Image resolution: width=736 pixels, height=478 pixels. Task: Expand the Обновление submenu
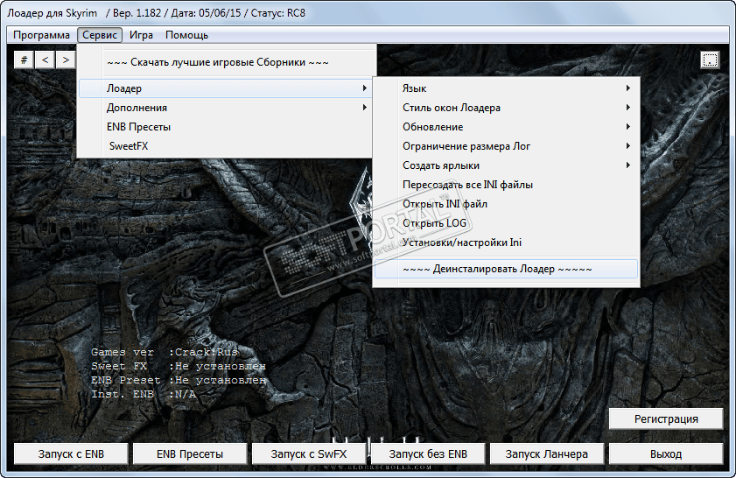point(506,127)
